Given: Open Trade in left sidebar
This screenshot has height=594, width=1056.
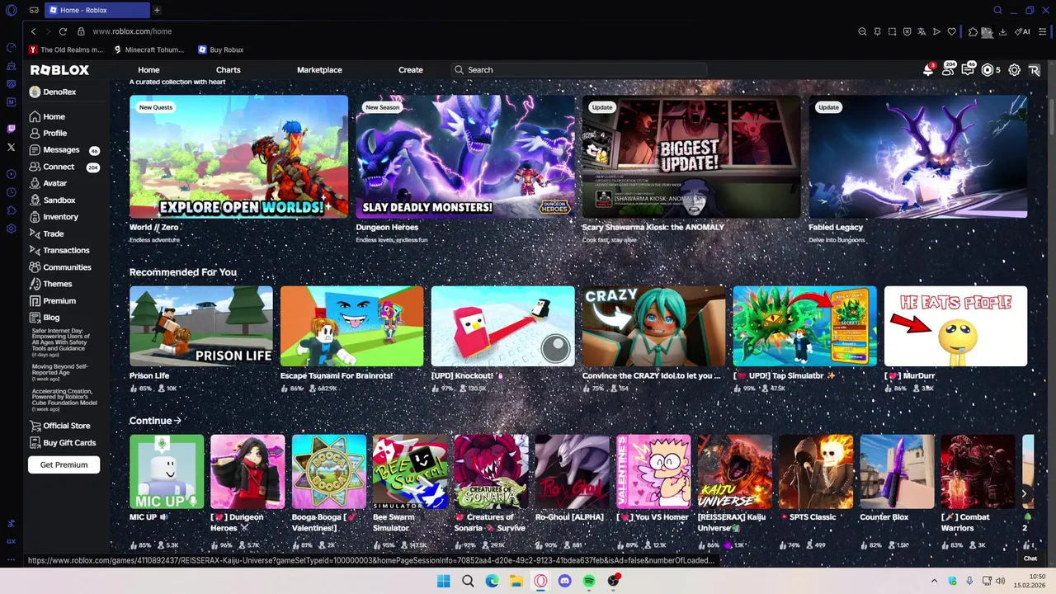Looking at the screenshot, I should [x=54, y=233].
